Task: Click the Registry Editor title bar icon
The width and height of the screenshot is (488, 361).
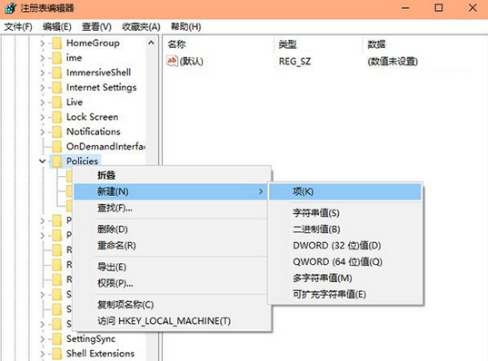Action: click(11, 8)
